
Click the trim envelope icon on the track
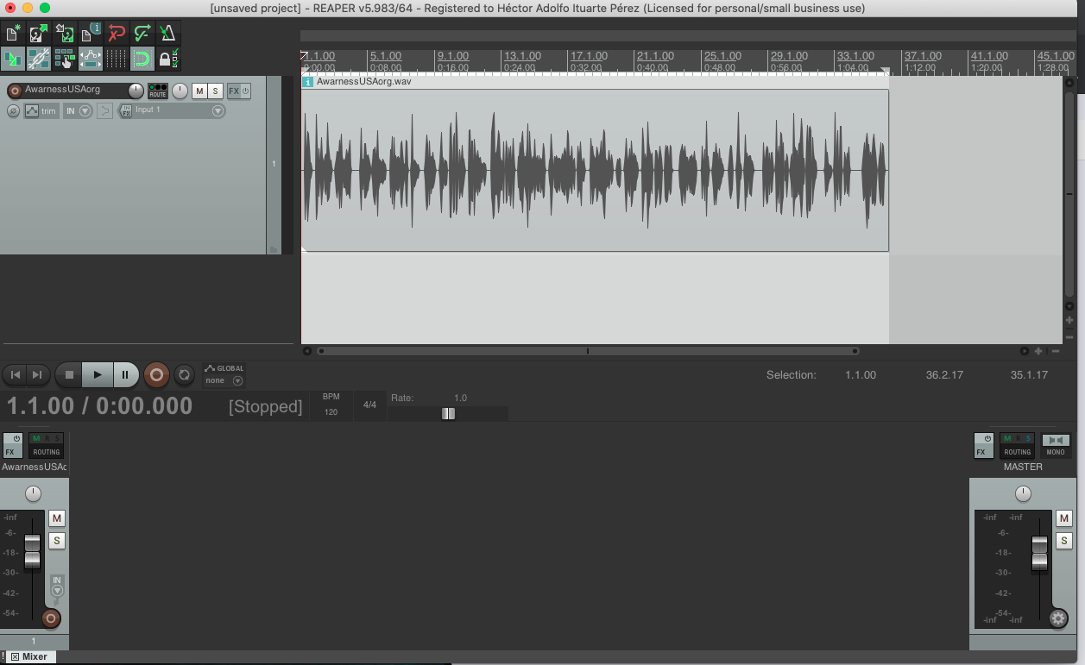(32, 111)
